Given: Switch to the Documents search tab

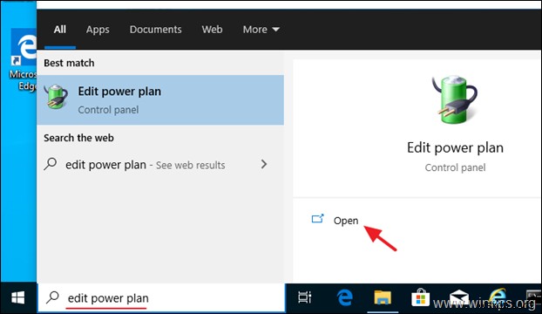Looking at the screenshot, I should tap(156, 30).
